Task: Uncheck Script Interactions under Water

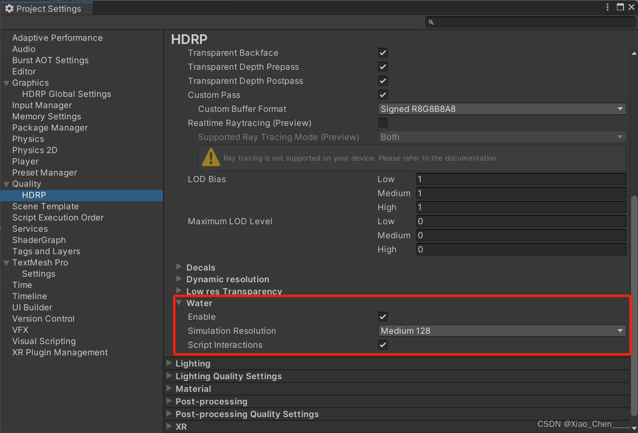Action: pyautogui.click(x=383, y=345)
